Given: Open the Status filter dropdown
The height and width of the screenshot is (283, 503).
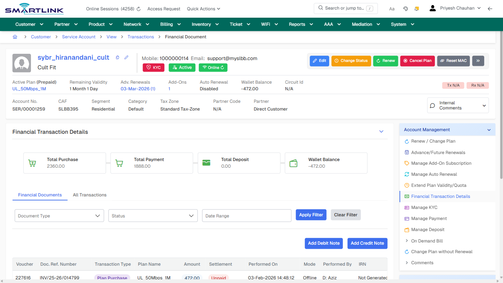Looking at the screenshot, I should coord(152,215).
